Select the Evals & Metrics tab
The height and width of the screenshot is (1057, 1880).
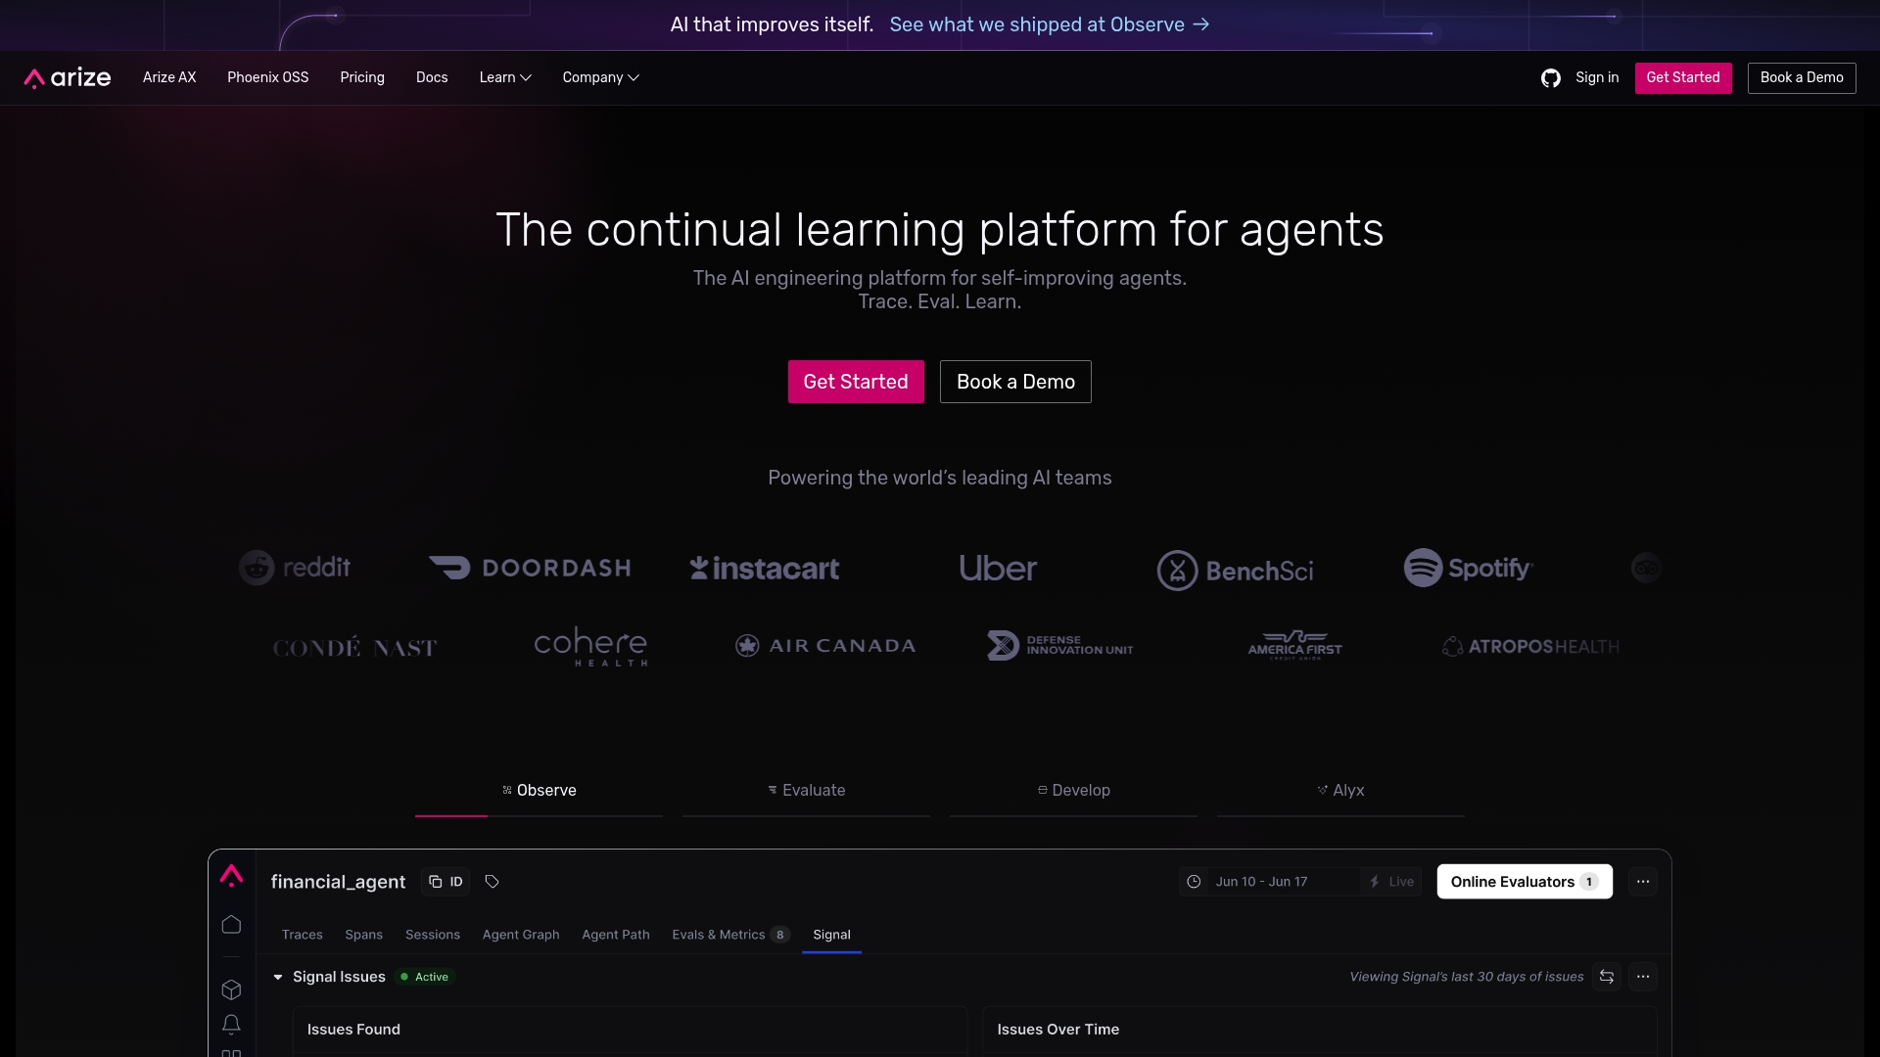(x=730, y=935)
